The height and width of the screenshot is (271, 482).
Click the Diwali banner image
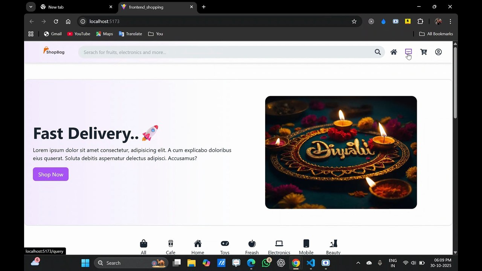coord(341,152)
